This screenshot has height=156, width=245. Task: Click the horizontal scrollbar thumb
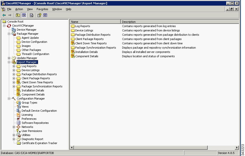[141, 147]
